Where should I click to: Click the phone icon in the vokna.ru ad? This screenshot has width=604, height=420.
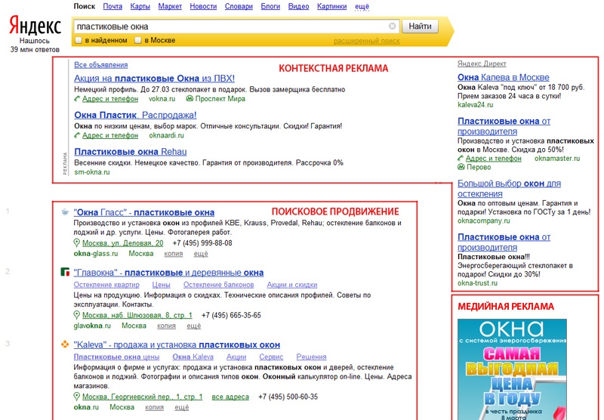77,99
